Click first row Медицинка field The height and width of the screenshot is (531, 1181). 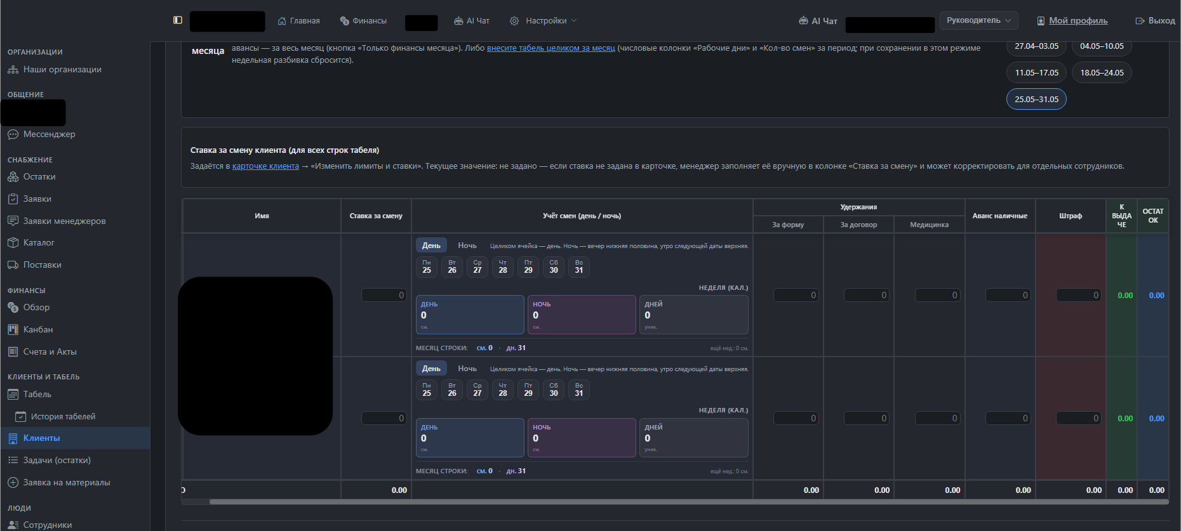pyautogui.click(x=937, y=295)
